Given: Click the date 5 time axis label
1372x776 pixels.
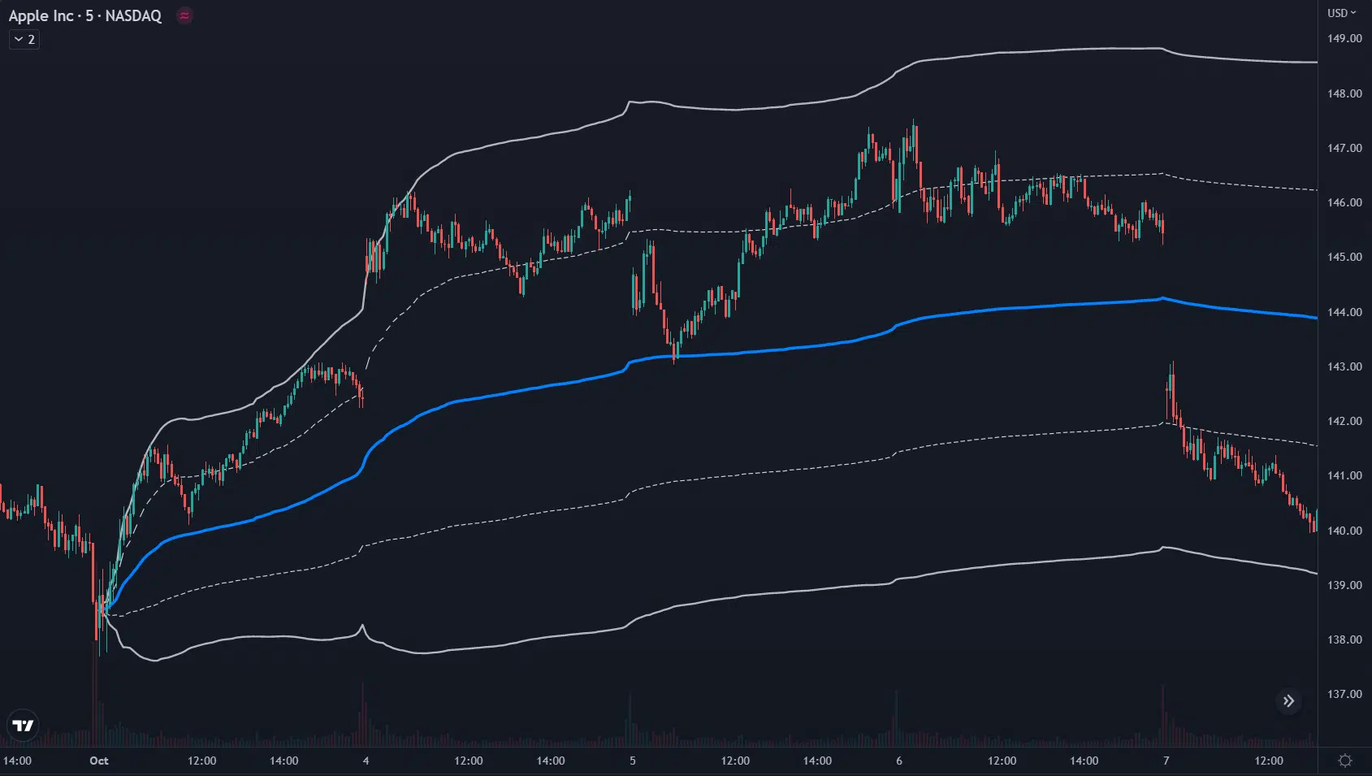Looking at the screenshot, I should tap(632, 761).
